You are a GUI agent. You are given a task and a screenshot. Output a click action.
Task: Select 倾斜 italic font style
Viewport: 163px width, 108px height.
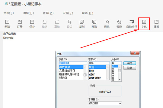[97, 74]
